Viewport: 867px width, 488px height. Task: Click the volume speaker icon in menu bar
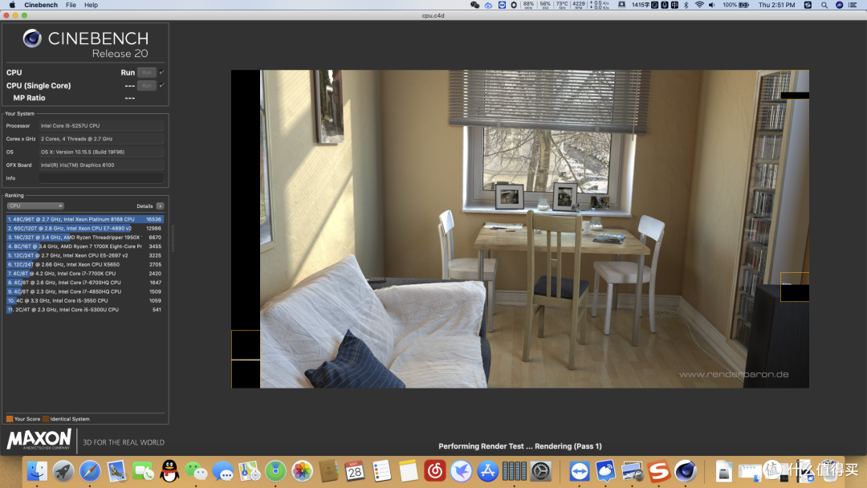pos(711,5)
